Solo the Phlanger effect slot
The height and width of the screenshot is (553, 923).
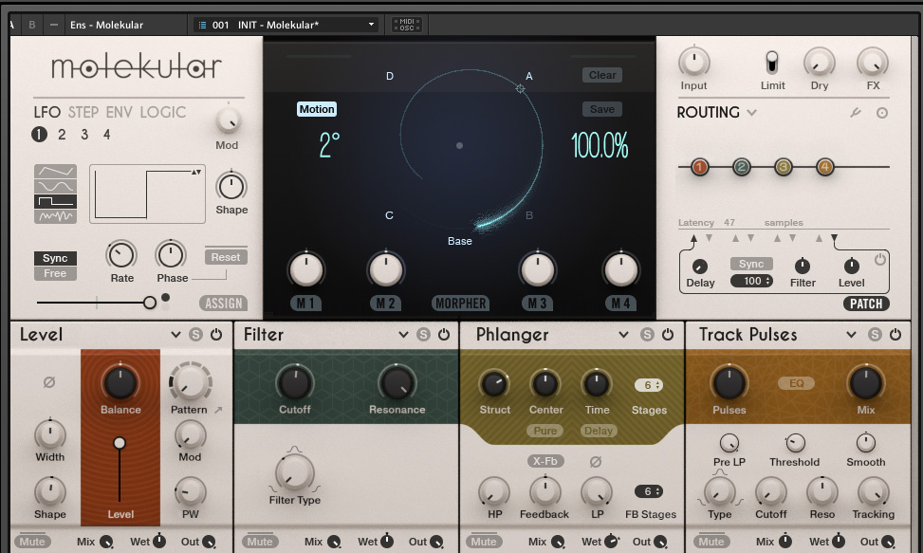[647, 335]
